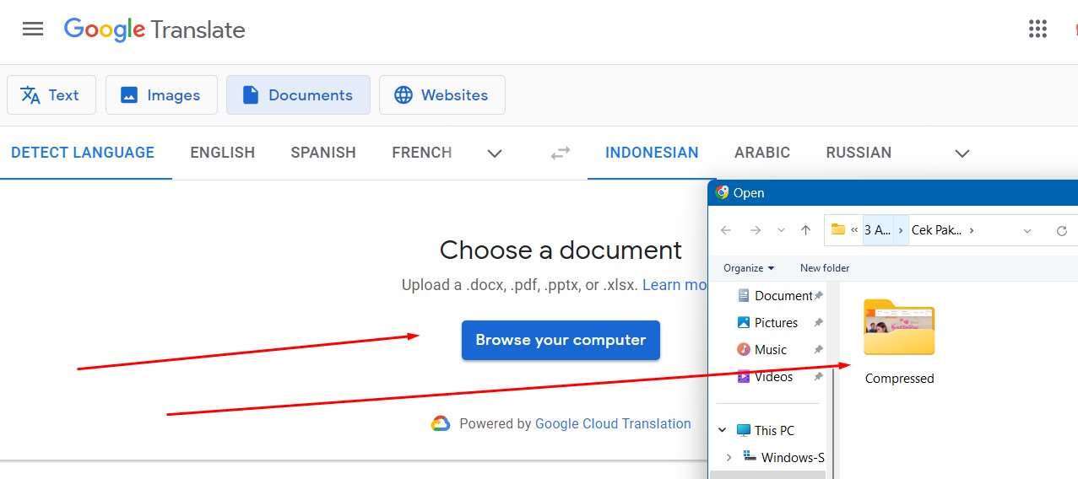The height and width of the screenshot is (479, 1078).
Task: Open the Google apps grid
Action: click(x=1037, y=29)
